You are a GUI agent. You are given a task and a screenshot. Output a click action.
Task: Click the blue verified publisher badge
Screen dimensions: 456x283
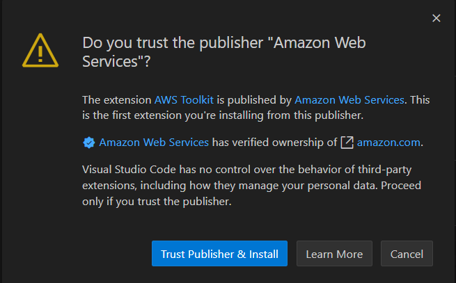coord(89,143)
